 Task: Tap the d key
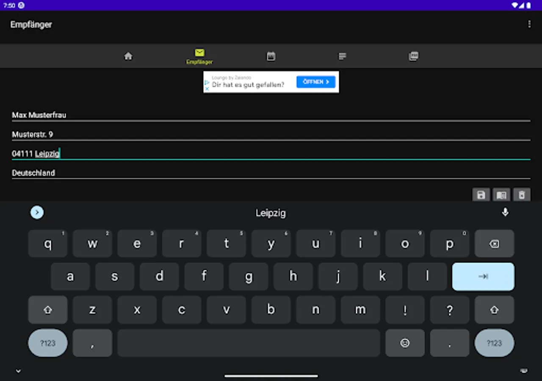[x=160, y=276]
